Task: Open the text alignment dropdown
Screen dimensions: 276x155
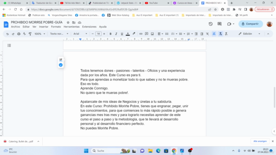Action: (160, 34)
